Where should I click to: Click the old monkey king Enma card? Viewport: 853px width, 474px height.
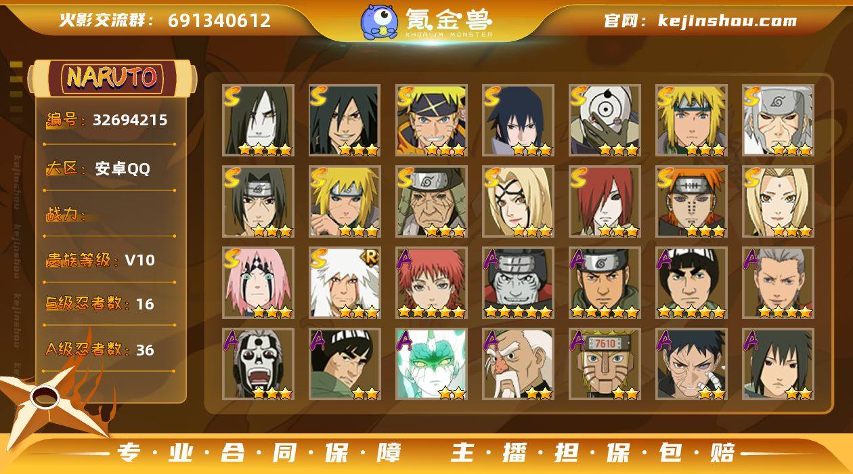coord(518,364)
